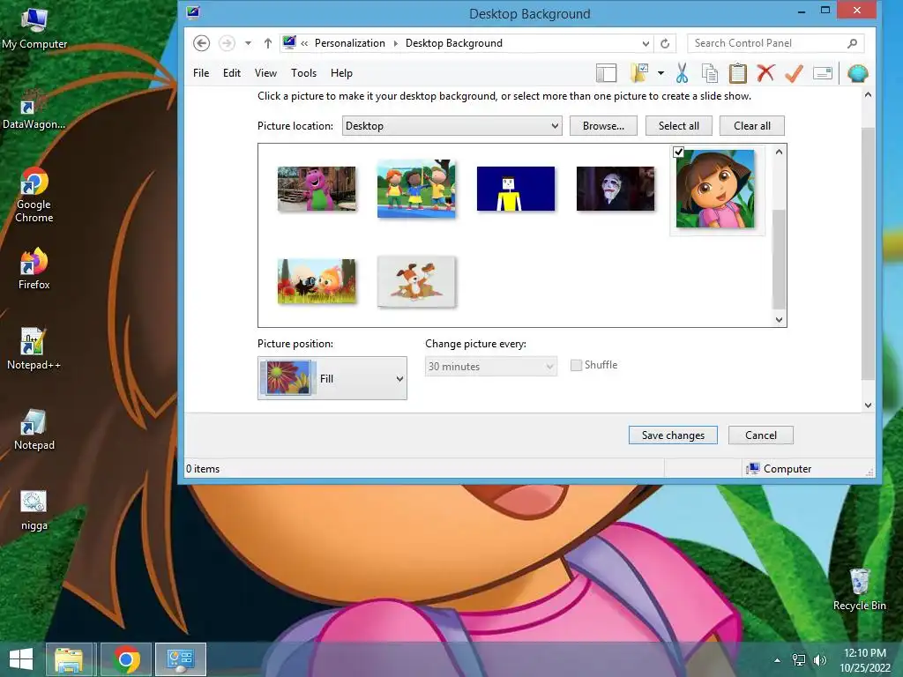Show hidden tray icons arrow
The width and height of the screenshot is (903, 677).
778,660
